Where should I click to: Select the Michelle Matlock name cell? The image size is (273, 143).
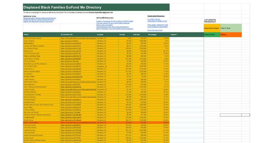click(41, 92)
